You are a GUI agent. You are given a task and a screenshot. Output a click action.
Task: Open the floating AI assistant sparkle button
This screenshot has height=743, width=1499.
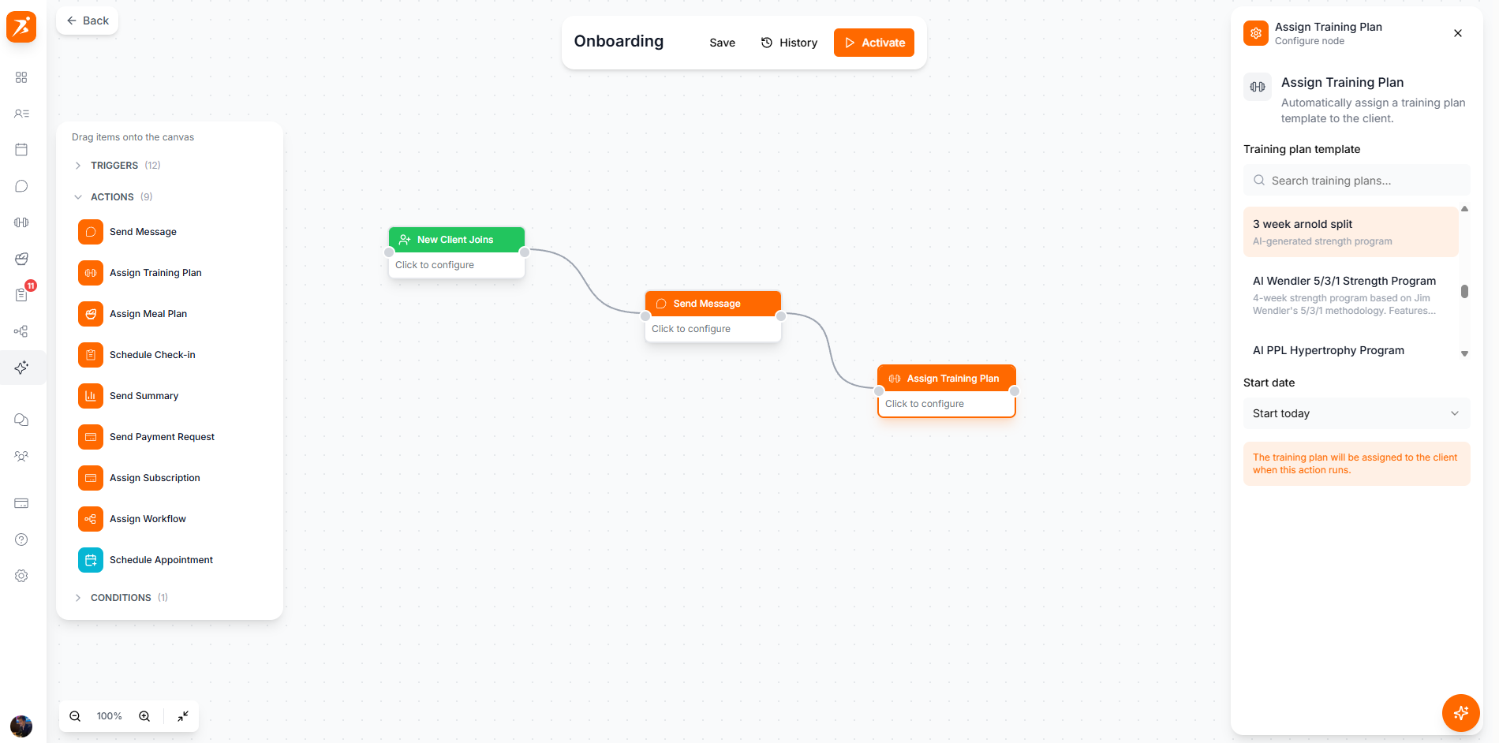1460,713
